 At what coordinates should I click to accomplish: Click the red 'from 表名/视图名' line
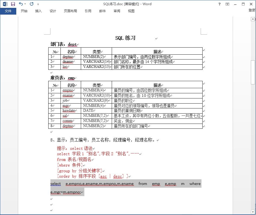click(x=74, y=160)
